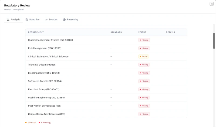Click the Regulatory Review title
The height and width of the screenshot is (127, 216).
pos(17,5)
